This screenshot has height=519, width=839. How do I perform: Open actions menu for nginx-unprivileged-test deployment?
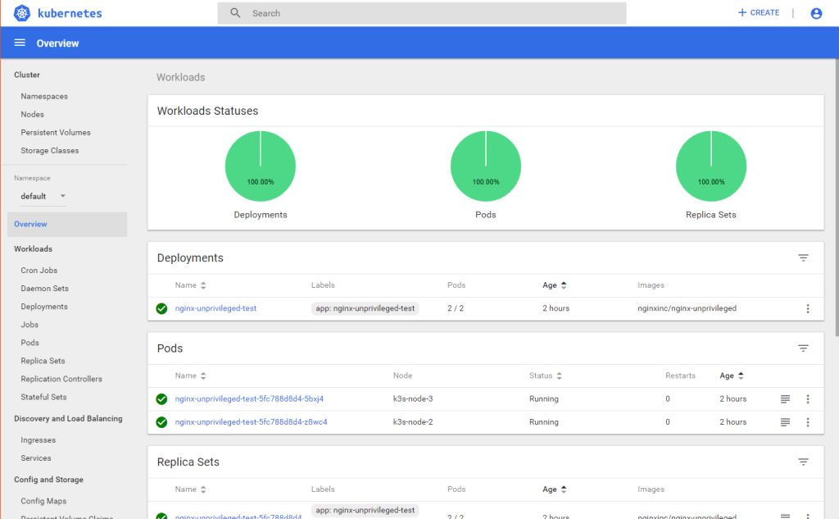(808, 308)
